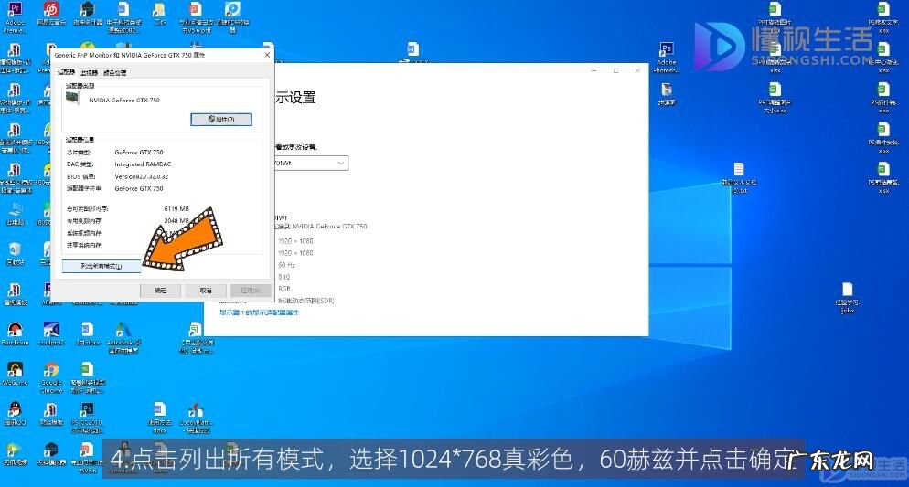Image resolution: width=909 pixels, height=487 pixels.
Task: Click the Integrated RAMDAC value
Action: tap(143, 164)
